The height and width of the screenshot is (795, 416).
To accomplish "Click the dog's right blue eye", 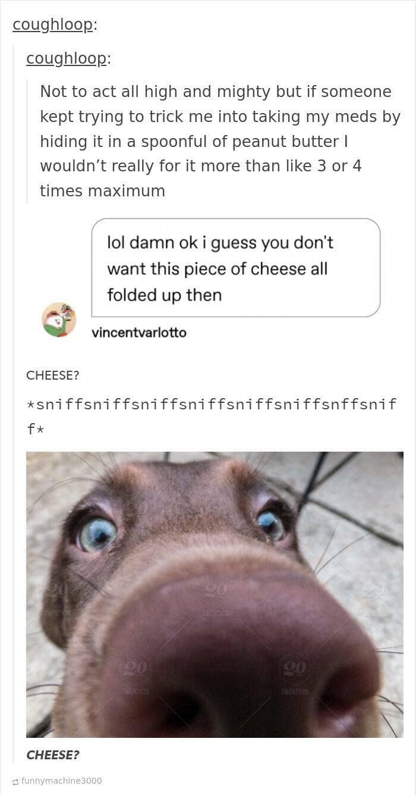I will pyautogui.click(x=271, y=524).
